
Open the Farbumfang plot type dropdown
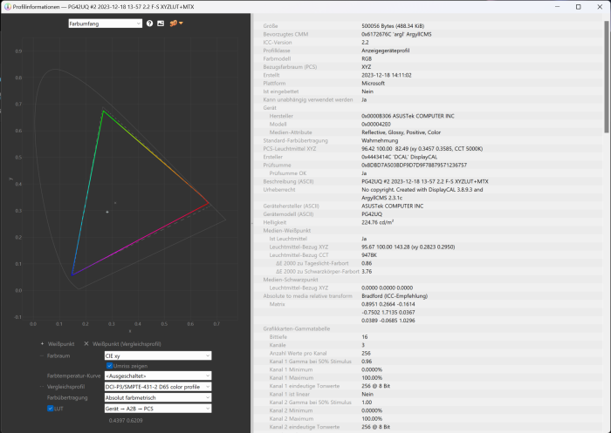106,24
